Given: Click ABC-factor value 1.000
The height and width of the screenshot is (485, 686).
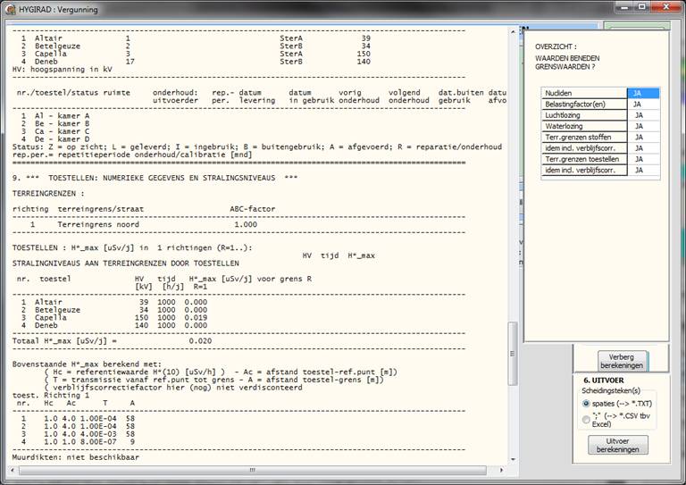Looking at the screenshot, I should click(x=246, y=224).
